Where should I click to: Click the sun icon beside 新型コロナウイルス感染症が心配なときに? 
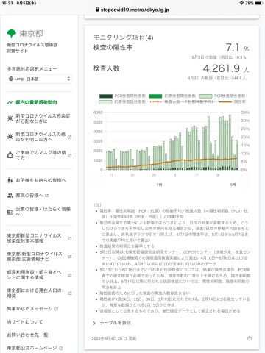(x=10, y=118)
